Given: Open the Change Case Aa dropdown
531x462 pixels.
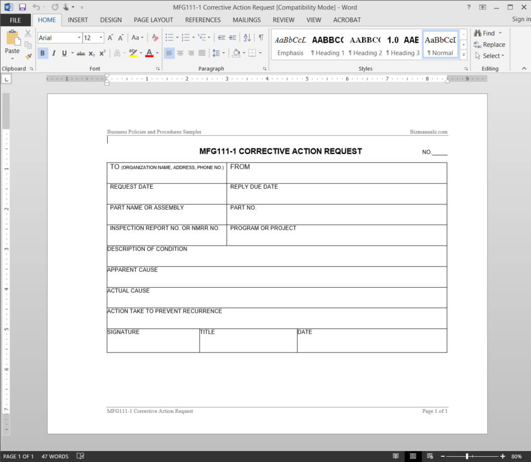Looking at the screenshot, I should coord(138,38).
